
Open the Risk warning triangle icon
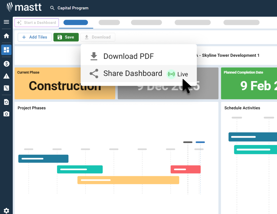6,76
